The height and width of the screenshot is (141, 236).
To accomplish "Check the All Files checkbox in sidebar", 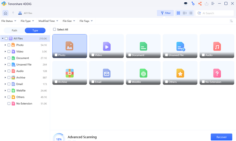I will (6, 38).
